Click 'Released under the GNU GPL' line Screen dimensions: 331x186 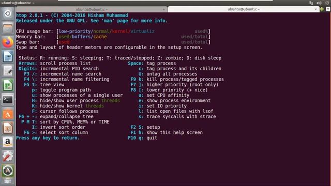tap(92, 21)
